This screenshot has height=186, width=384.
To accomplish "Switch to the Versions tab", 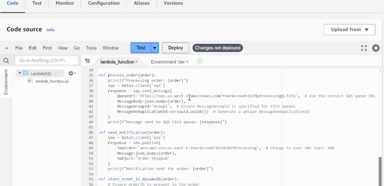I will pos(173,4).
